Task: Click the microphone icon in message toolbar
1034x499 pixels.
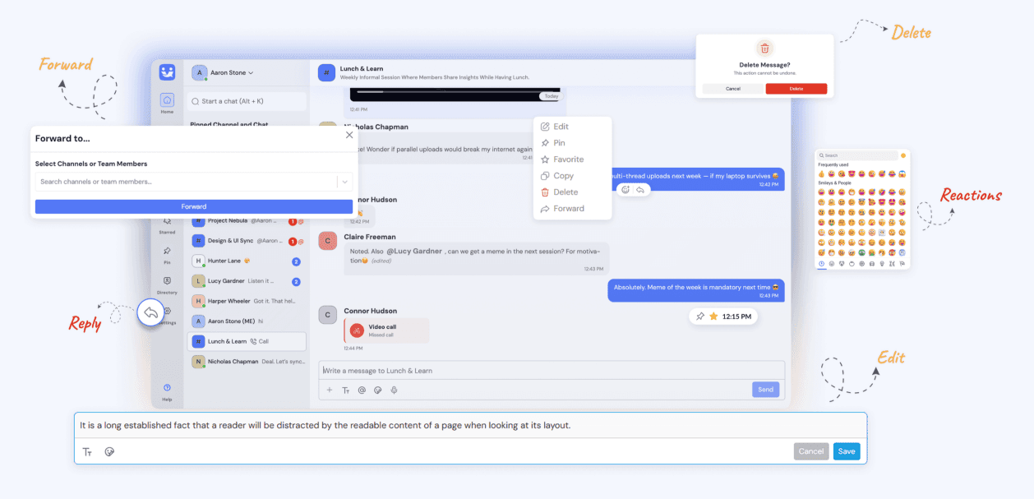Action: 395,390
